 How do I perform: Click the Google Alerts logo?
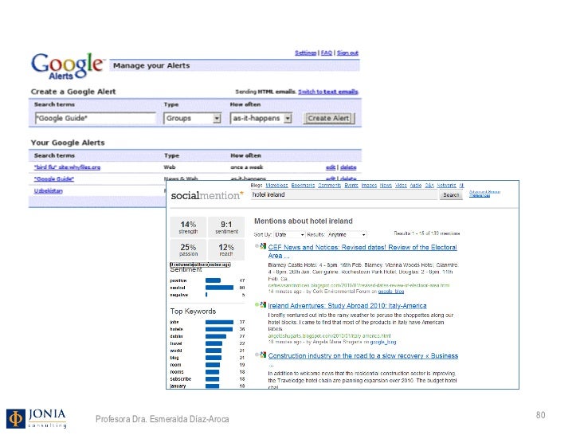pos(67,66)
